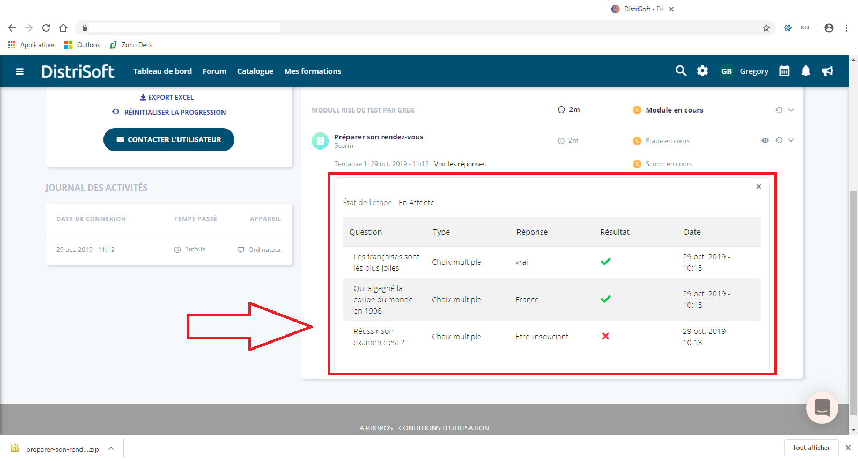Screen dimensions: 858x461
Task: Close the responses panel with the X
Action: coord(759,187)
